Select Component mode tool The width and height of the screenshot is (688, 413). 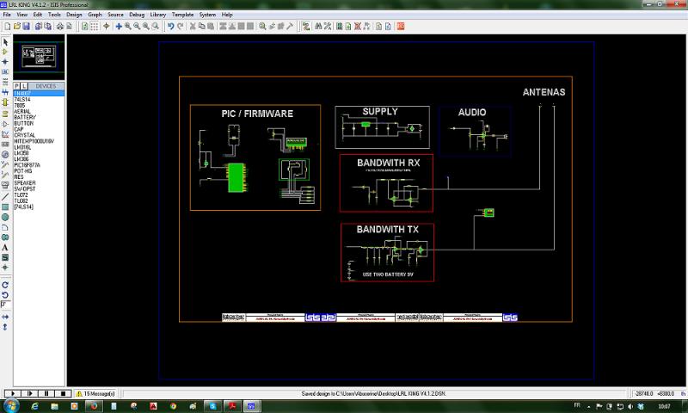5,52
